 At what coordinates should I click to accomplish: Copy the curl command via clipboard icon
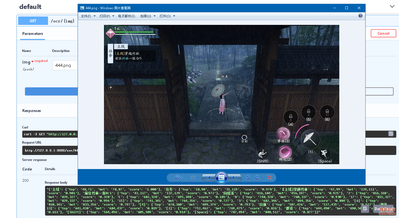click(391, 134)
